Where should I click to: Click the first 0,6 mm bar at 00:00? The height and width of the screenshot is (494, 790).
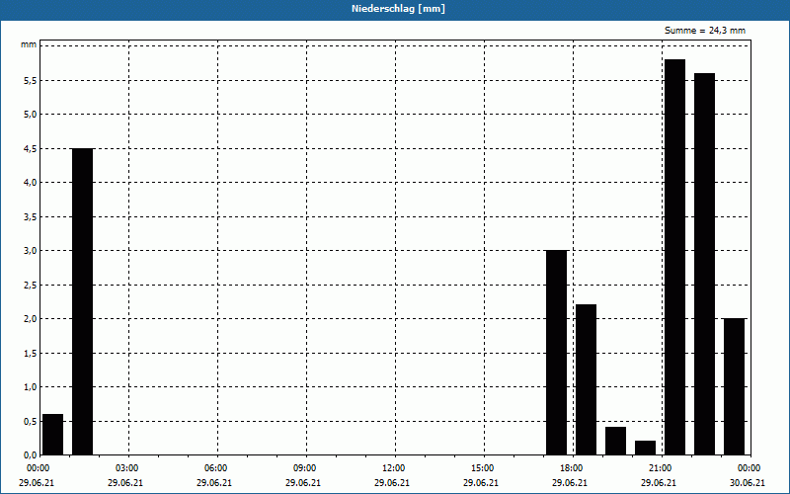click(x=52, y=435)
